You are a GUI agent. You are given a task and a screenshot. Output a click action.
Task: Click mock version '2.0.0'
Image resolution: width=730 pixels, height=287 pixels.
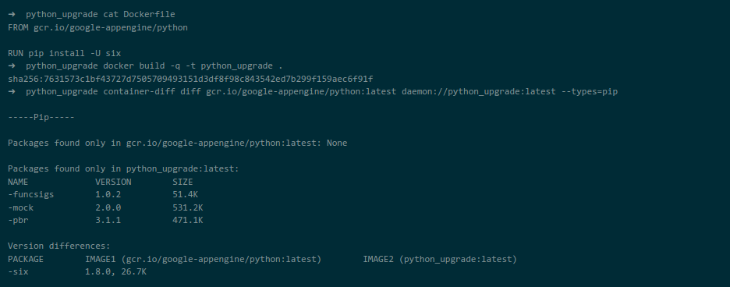click(108, 207)
